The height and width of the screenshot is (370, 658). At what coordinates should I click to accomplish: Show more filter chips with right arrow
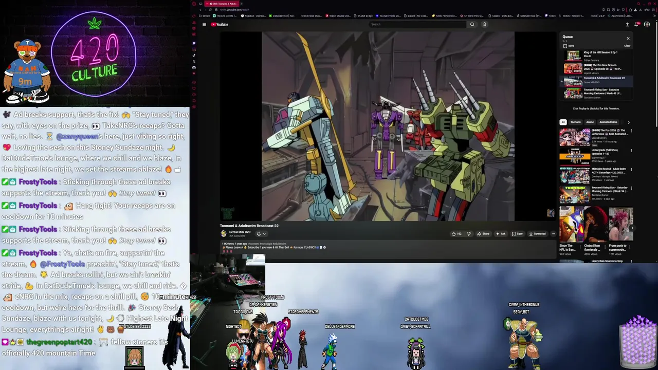tap(628, 122)
